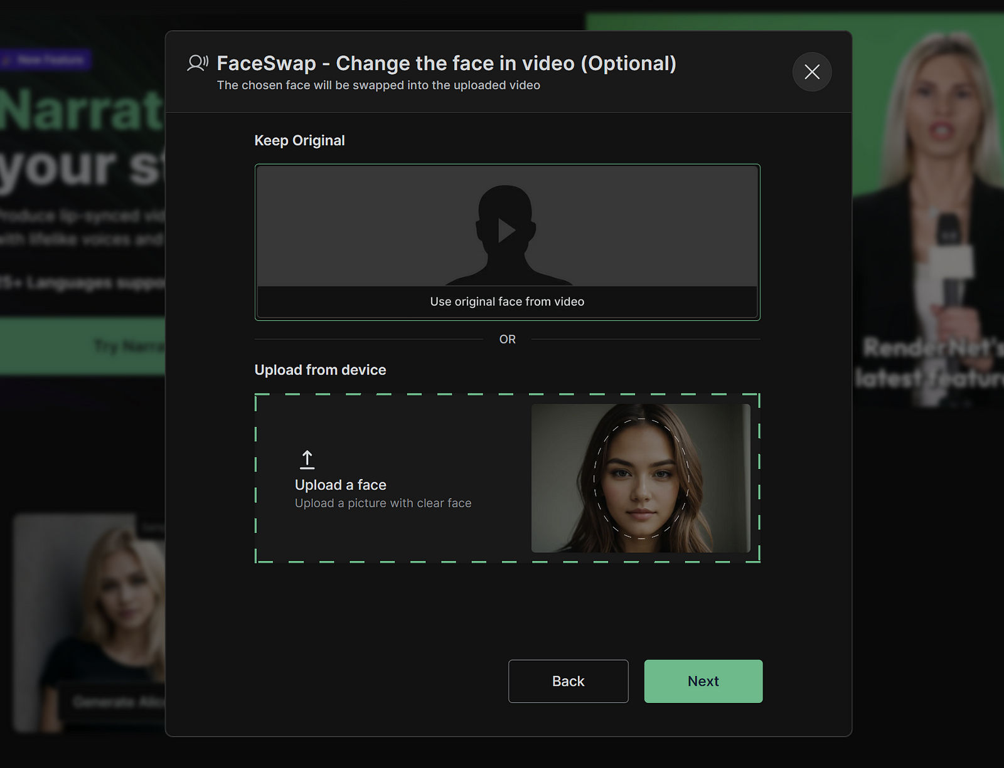Image resolution: width=1004 pixels, height=768 pixels.
Task: Click the 'Upload from device' section heading
Action: click(x=320, y=370)
